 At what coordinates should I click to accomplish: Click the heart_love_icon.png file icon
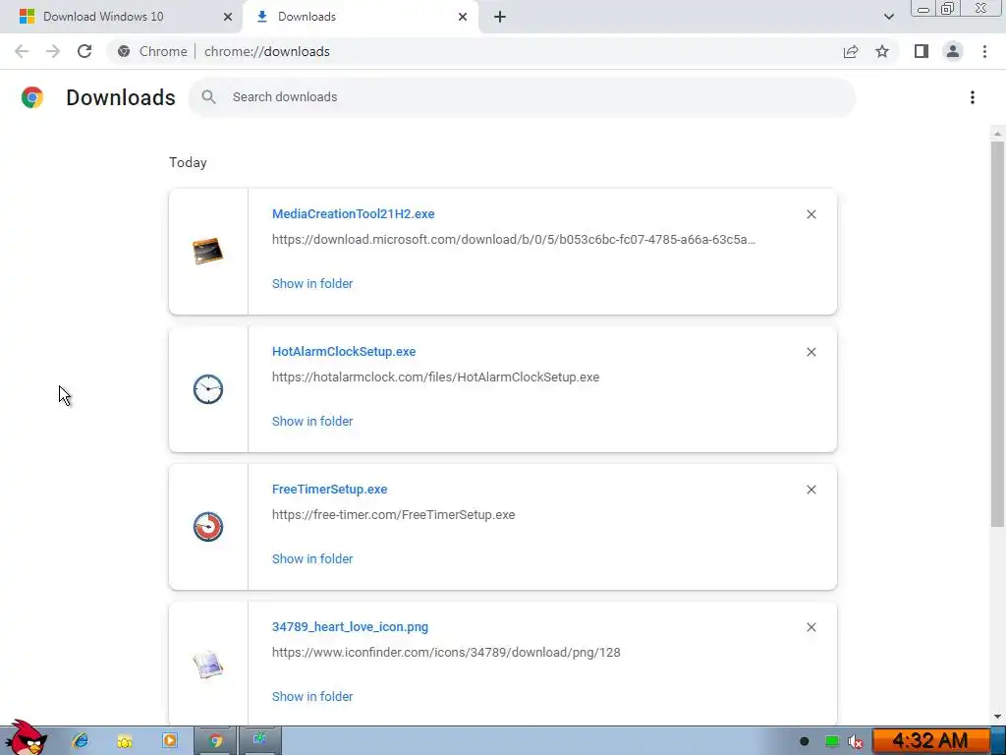click(x=208, y=665)
